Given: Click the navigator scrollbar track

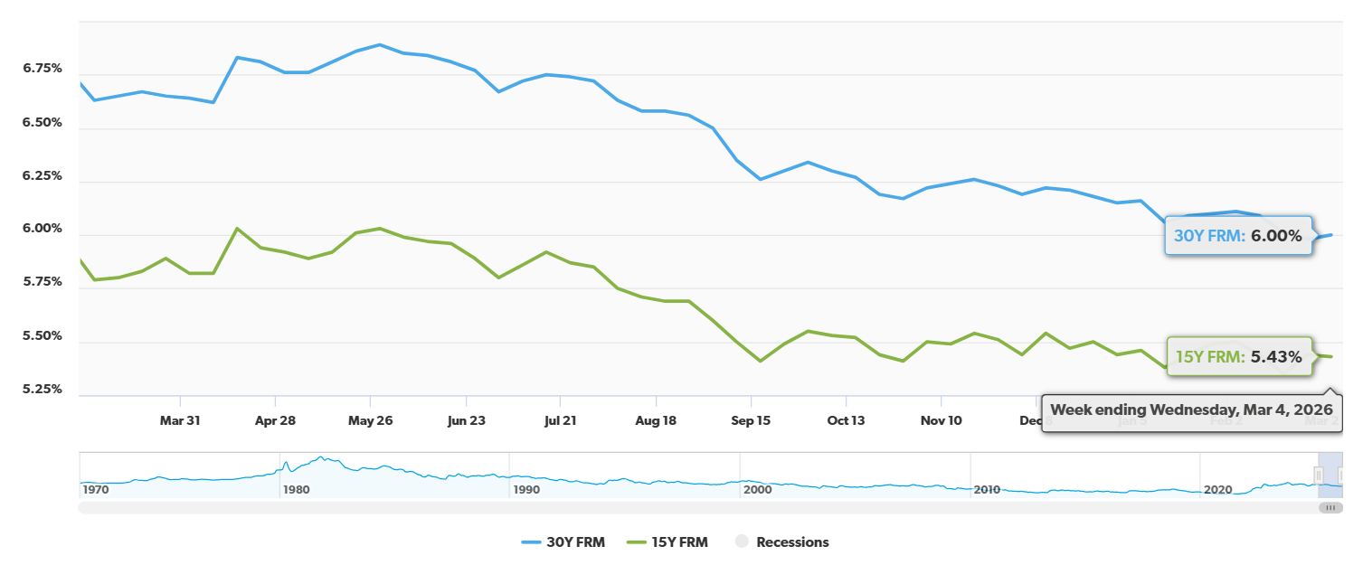Looking at the screenshot, I should pos(633,508).
